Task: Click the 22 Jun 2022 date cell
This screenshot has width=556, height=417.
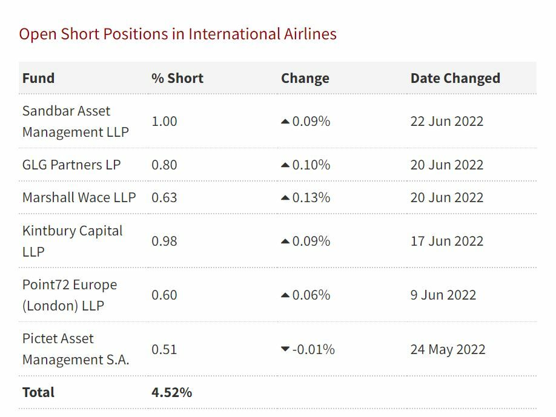Action: pyautogui.click(x=447, y=121)
